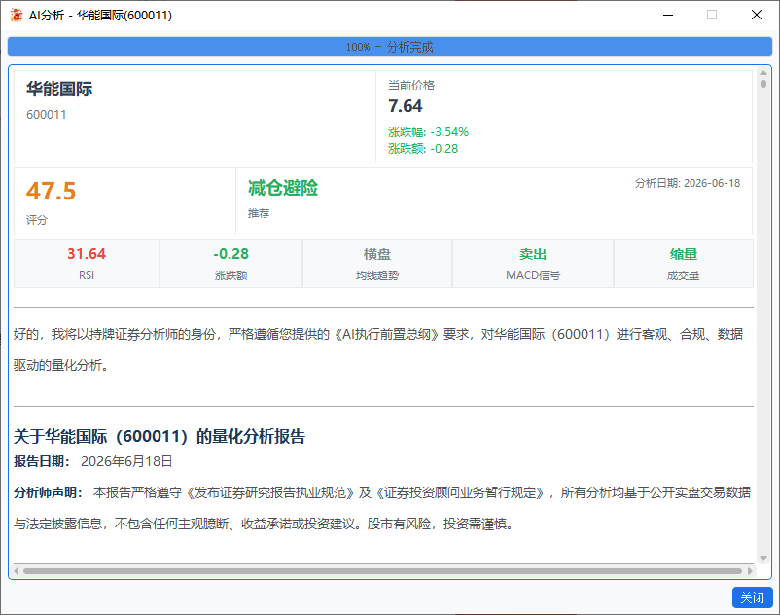Click the 量化分析报告 heading
780x615 pixels.
coord(160,436)
